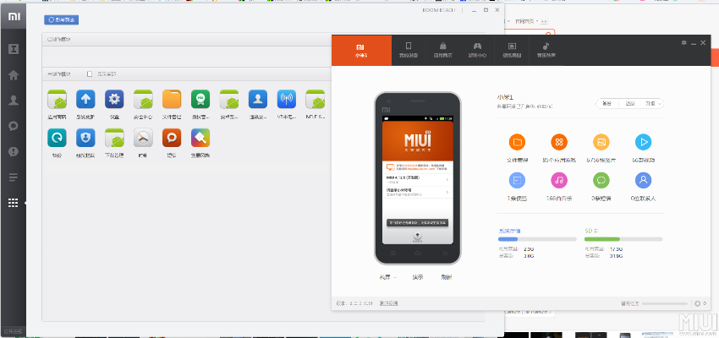This screenshot has width=719, height=338.
Task: Click the blue video play icon
Action: (x=644, y=142)
